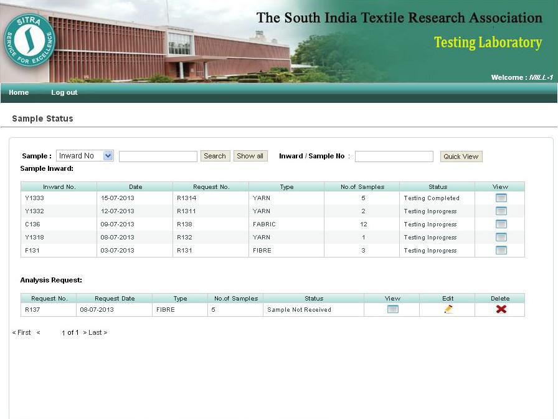
Task: Open view icon for inward Y1318
Action: pos(501,237)
